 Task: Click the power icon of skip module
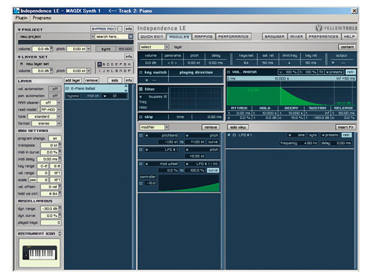pos(141,117)
